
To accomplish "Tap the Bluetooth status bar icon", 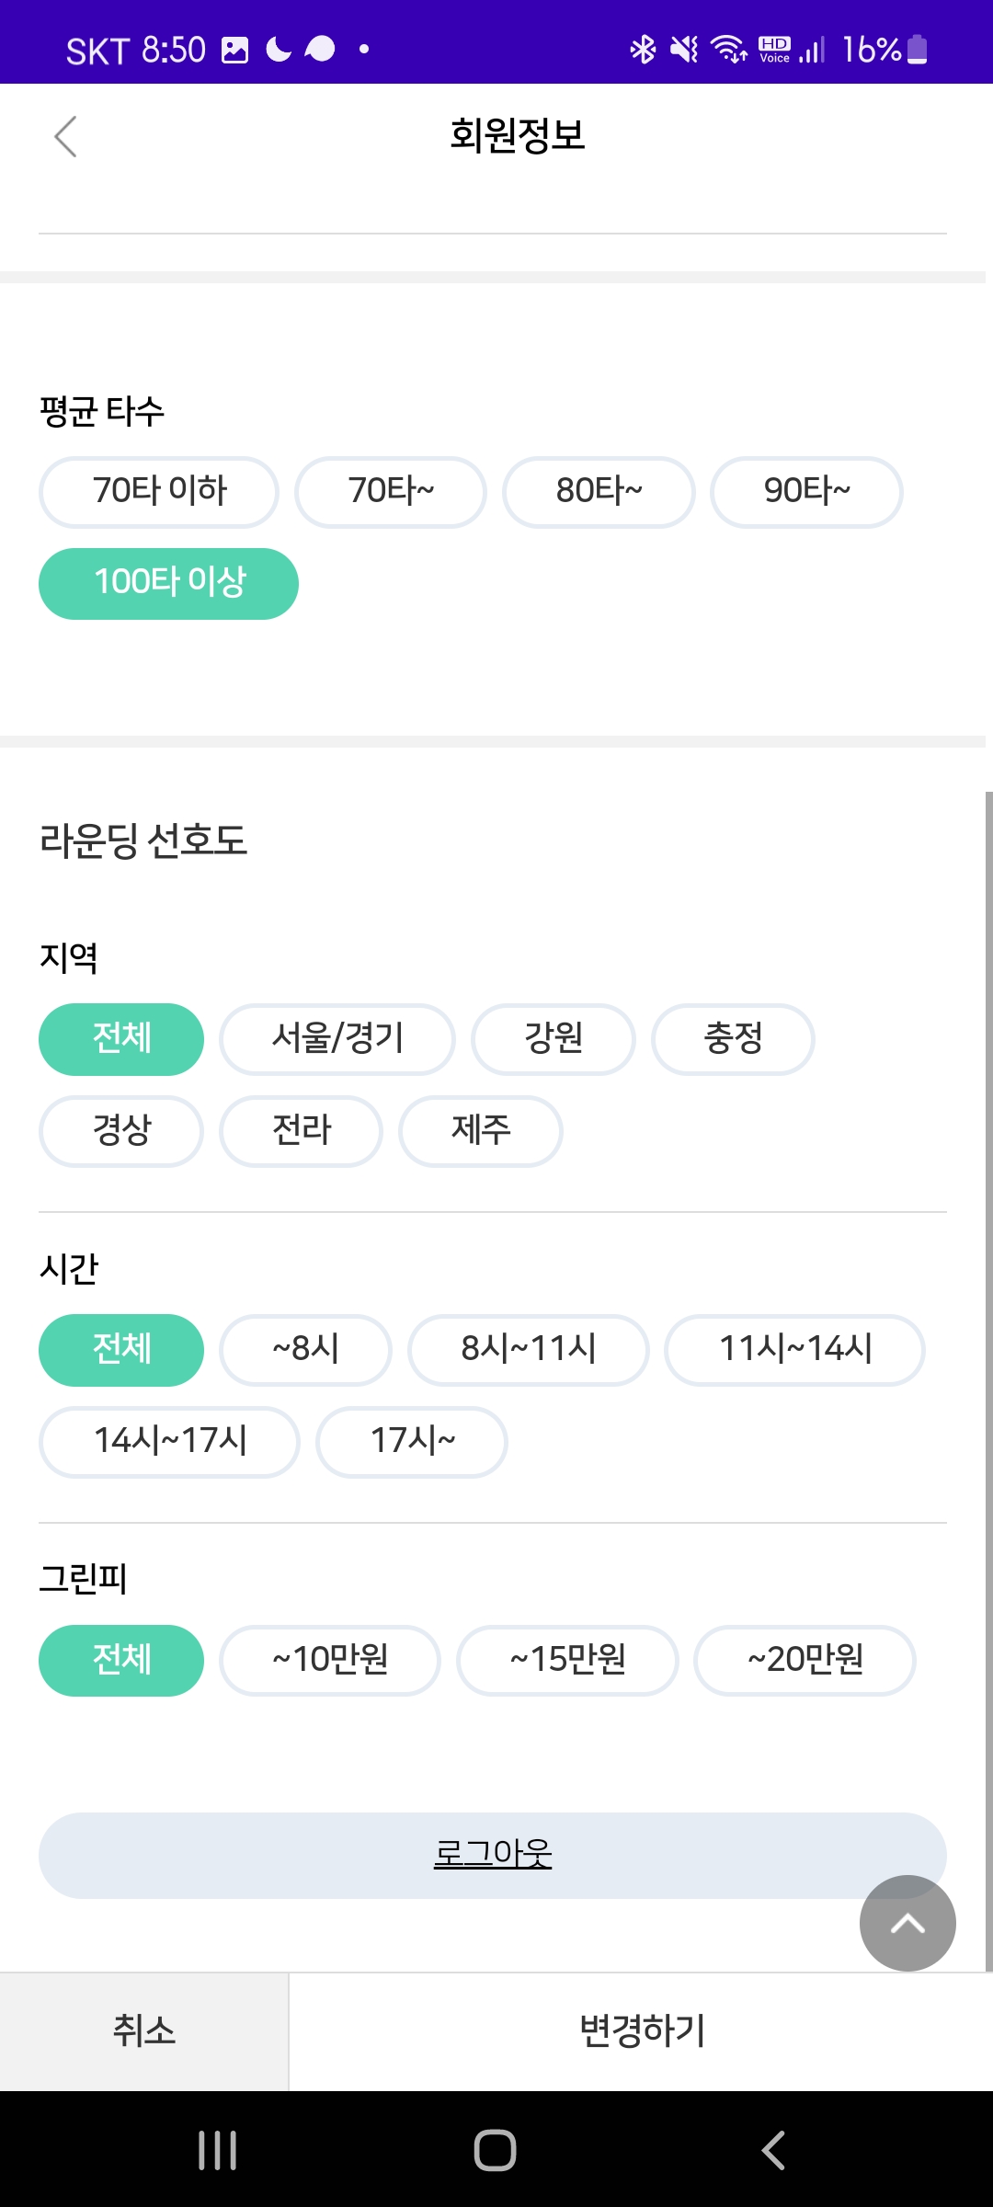I will [x=643, y=49].
